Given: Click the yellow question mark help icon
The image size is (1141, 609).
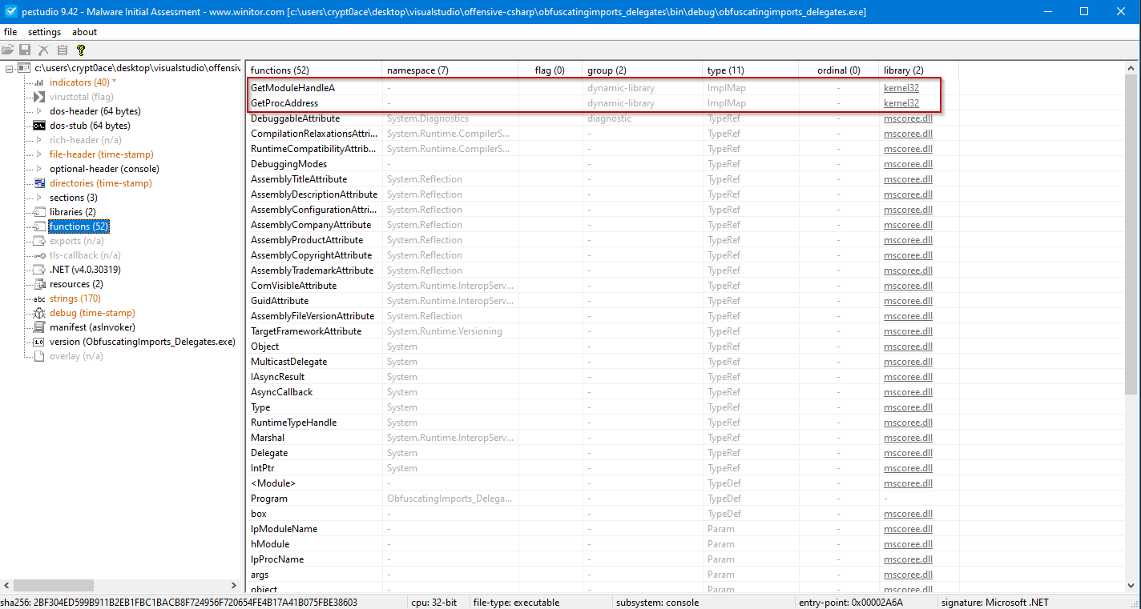Looking at the screenshot, I should pyautogui.click(x=80, y=50).
